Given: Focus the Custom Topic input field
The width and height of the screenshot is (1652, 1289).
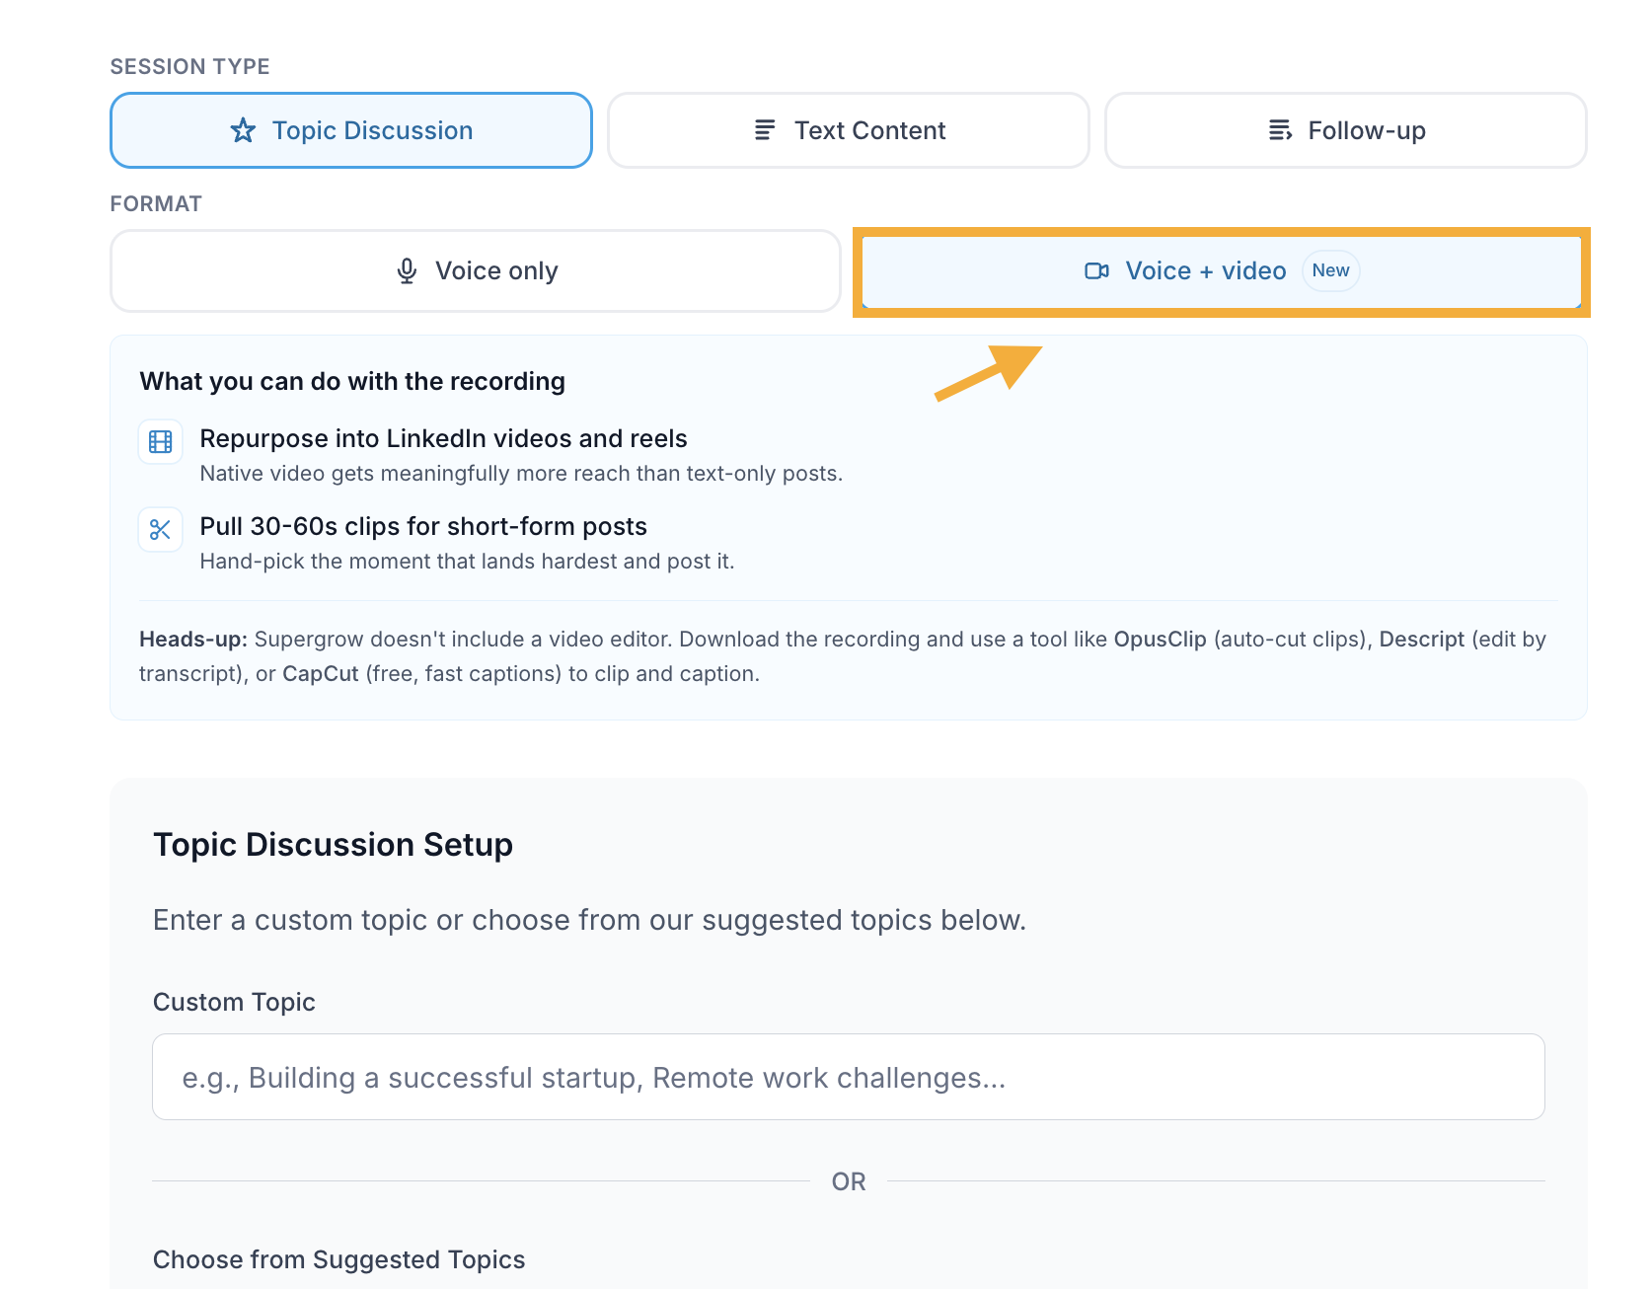Looking at the screenshot, I should (849, 1077).
